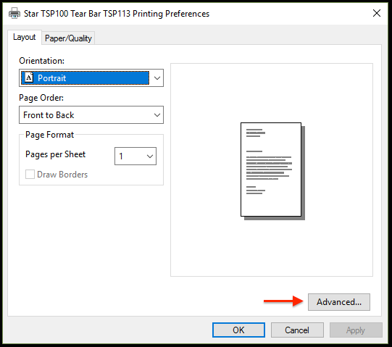Open Advanced settings
Image resolution: width=392 pixels, height=347 pixels.
pyautogui.click(x=339, y=302)
